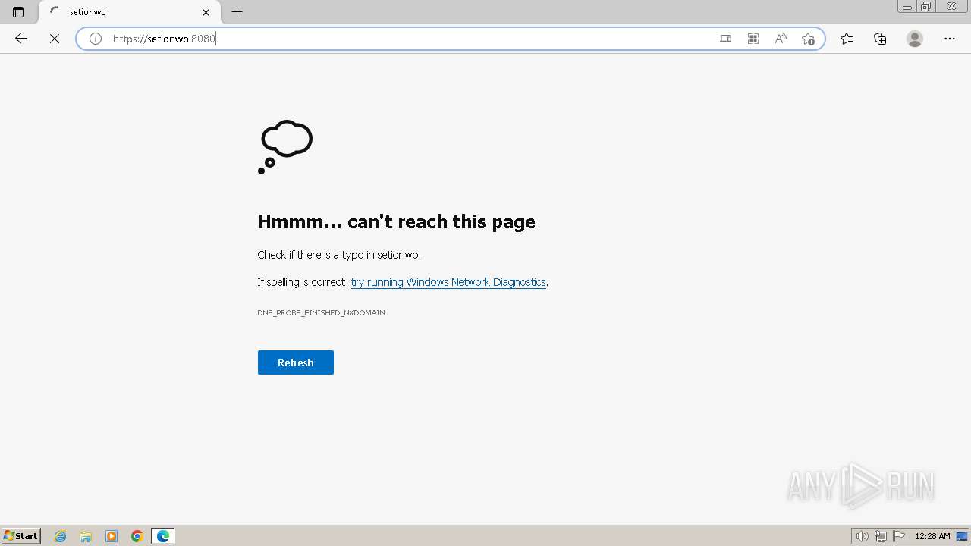
Task: Close the setionwo tab
Action: pos(206,12)
